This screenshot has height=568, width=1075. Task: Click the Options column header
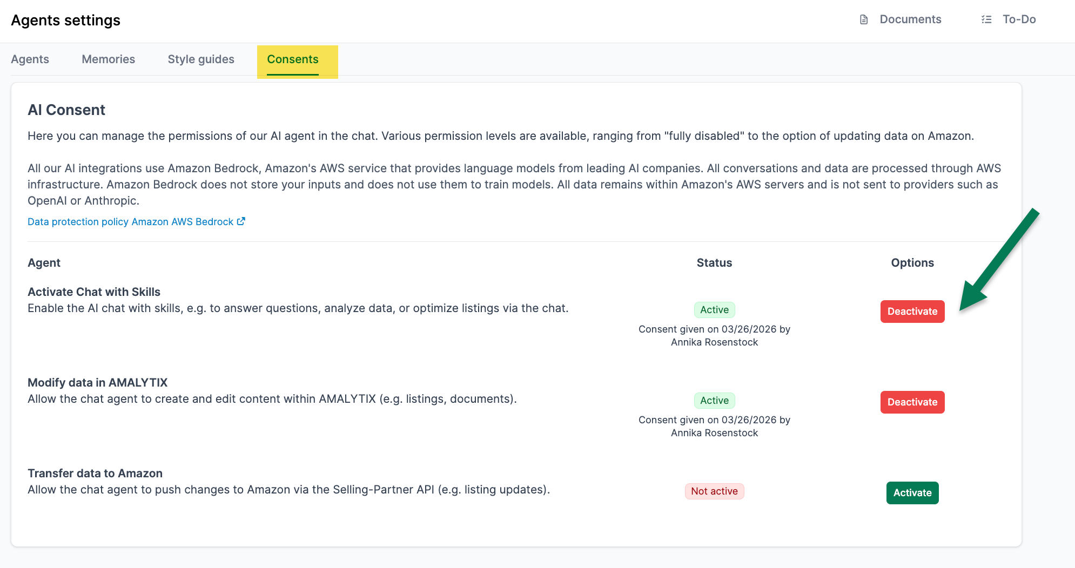(x=912, y=263)
